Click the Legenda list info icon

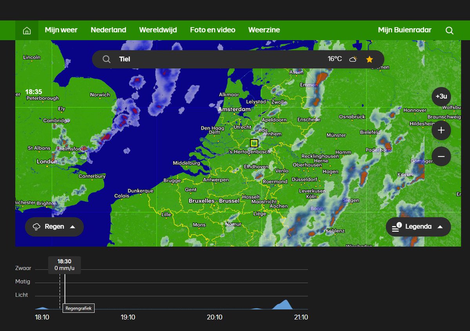(x=397, y=227)
